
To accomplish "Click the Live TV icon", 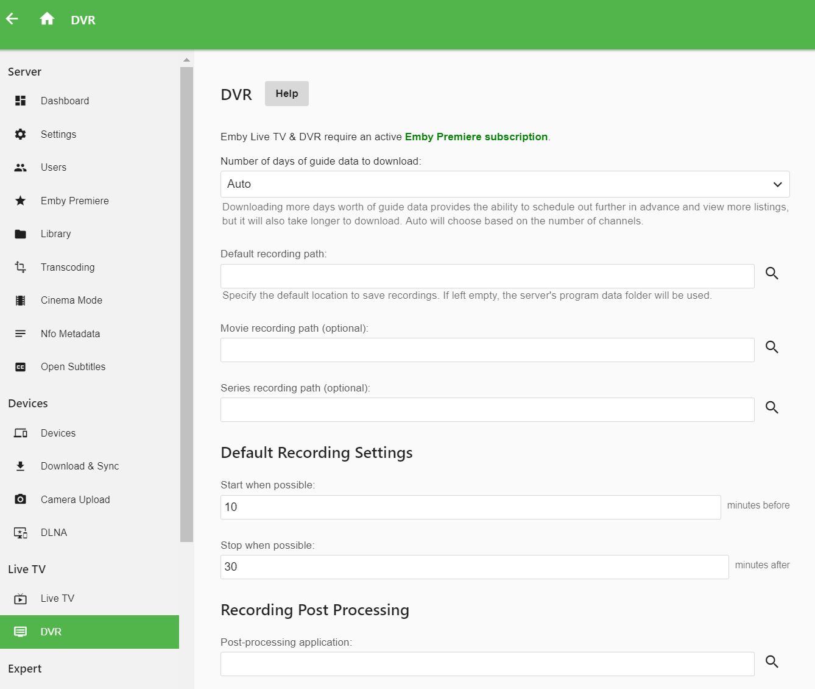I will (20, 598).
